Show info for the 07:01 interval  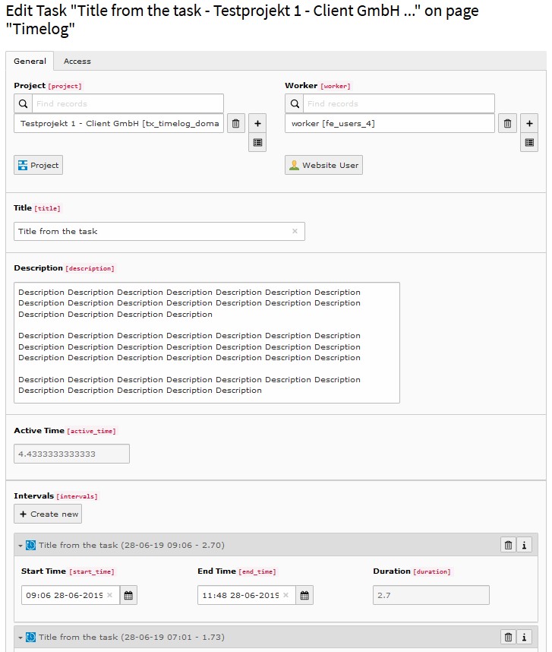point(524,637)
